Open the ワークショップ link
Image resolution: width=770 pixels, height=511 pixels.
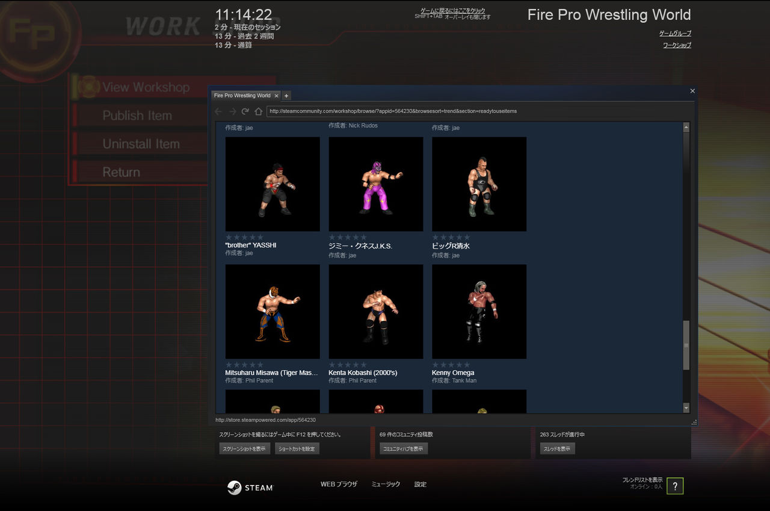coord(677,45)
